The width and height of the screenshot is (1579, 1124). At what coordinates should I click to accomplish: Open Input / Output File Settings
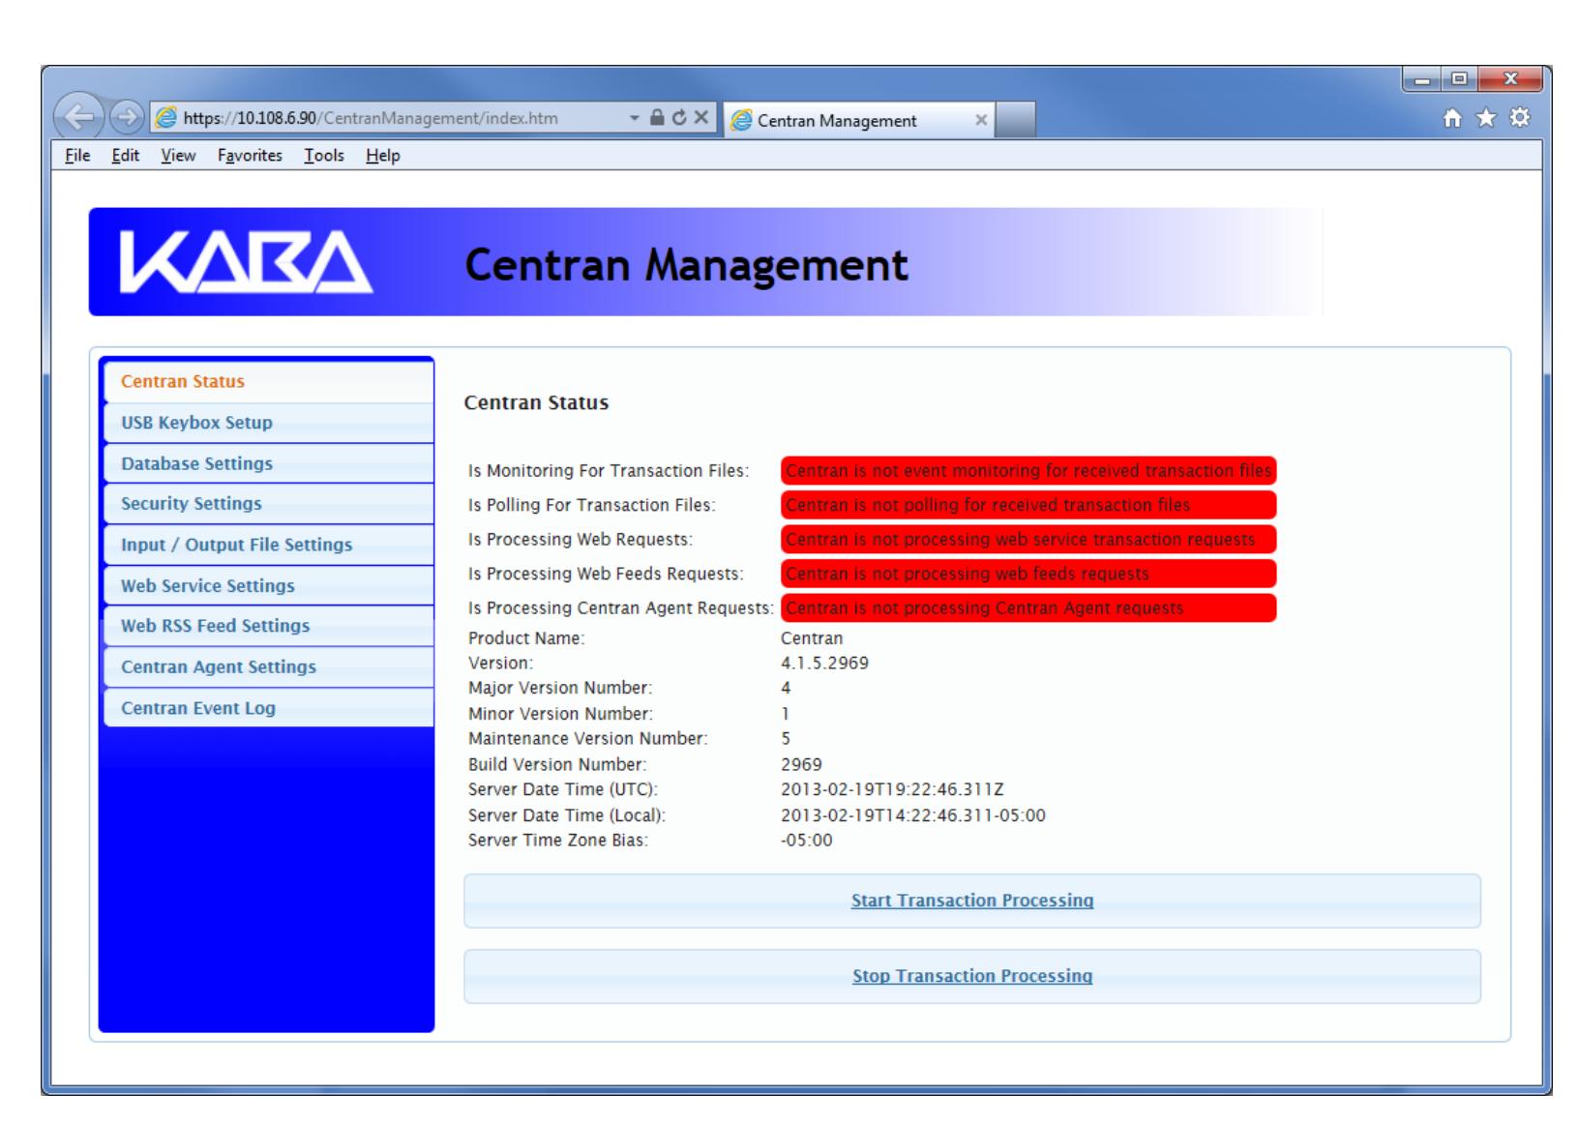click(x=267, y=545)
